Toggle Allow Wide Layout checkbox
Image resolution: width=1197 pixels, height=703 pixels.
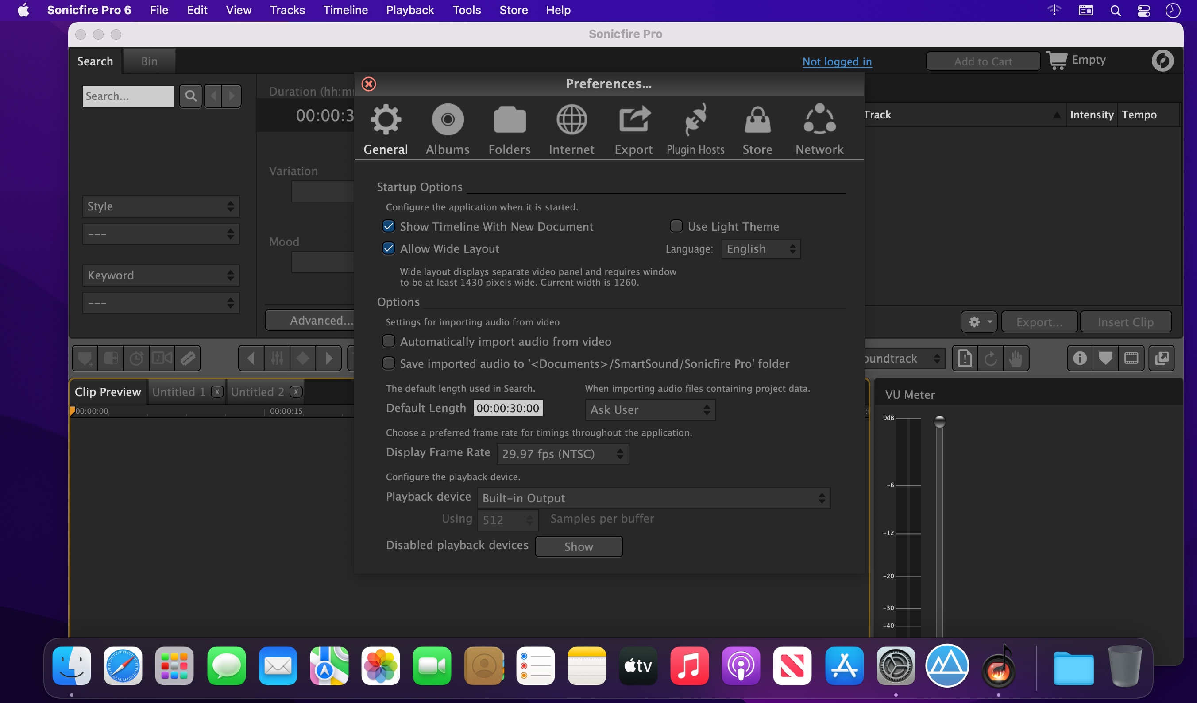388,248
